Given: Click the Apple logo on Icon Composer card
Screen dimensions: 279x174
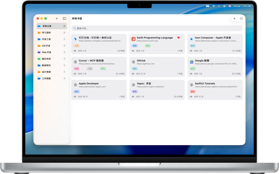Looking at the screenshot, I should click(x=191, y=39).
